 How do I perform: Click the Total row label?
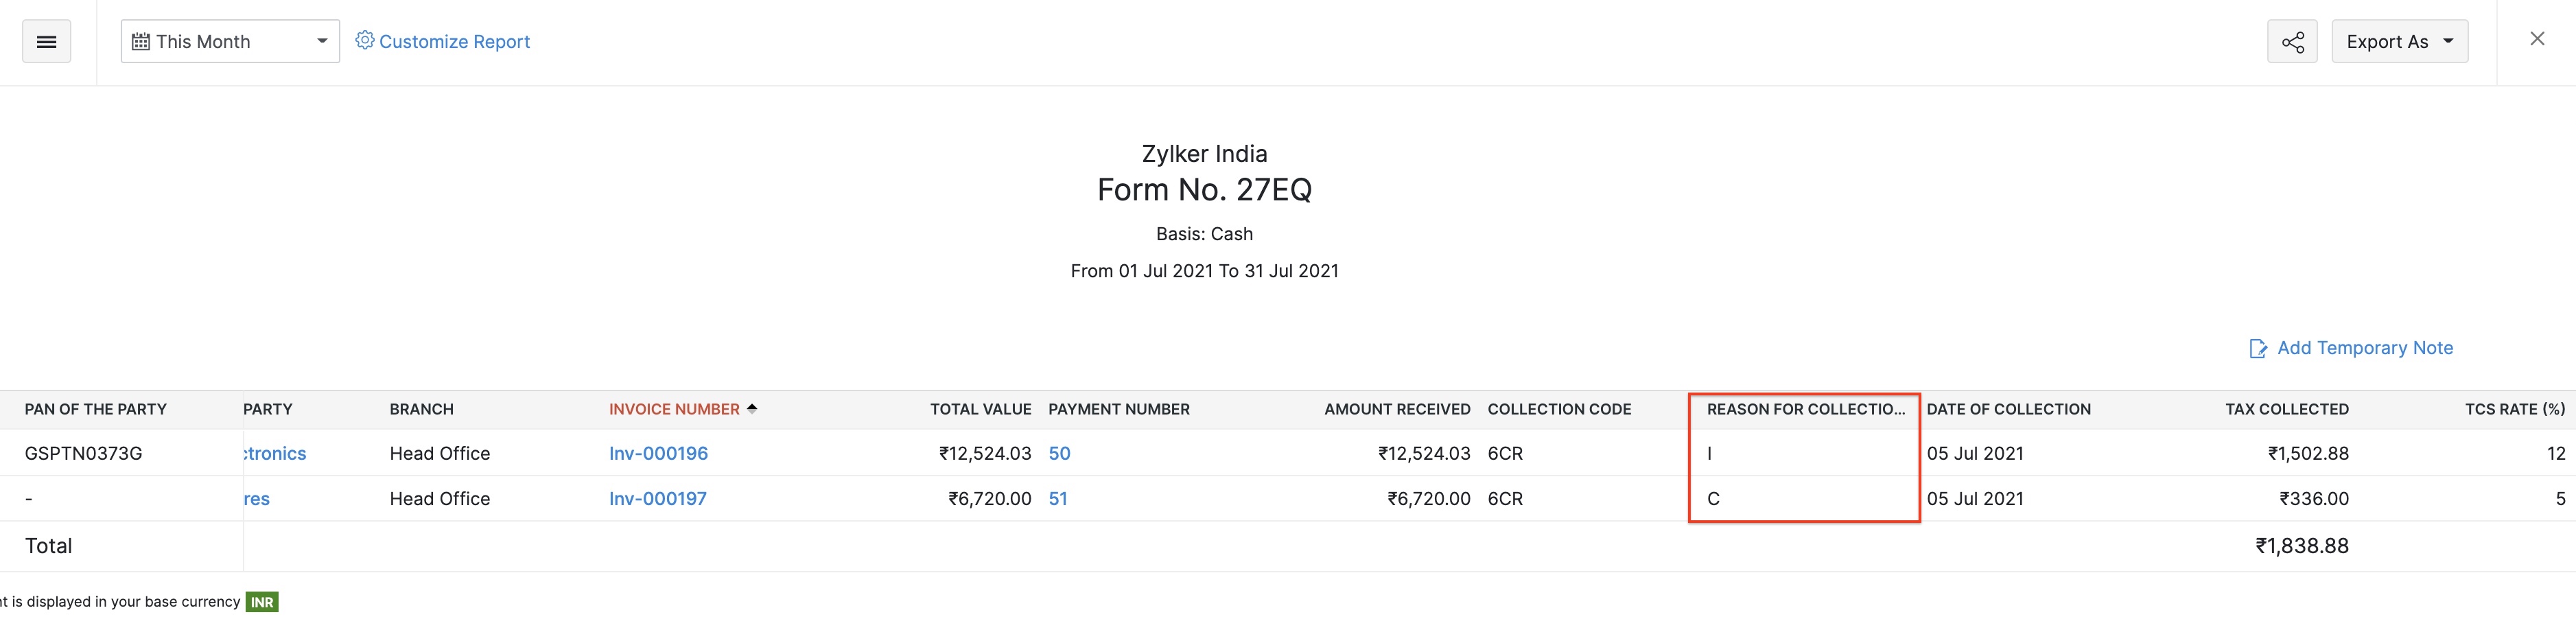coord(48,545)
